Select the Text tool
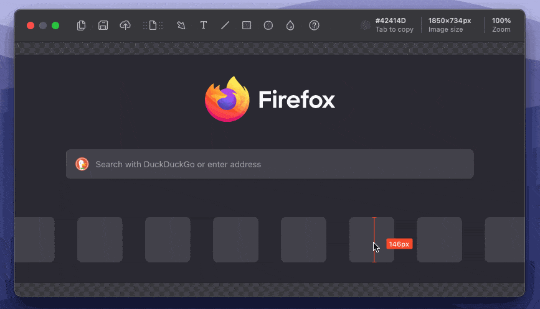 point(203,25)
